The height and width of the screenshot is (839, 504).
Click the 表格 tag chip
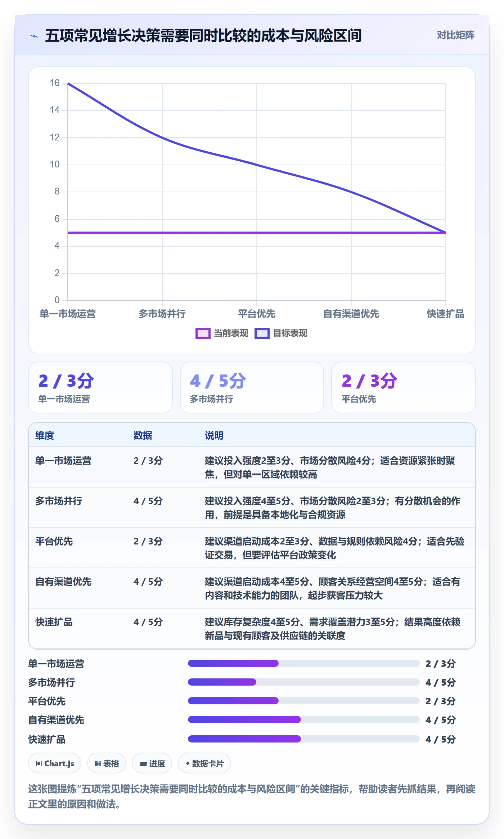(x=107, y=763)
